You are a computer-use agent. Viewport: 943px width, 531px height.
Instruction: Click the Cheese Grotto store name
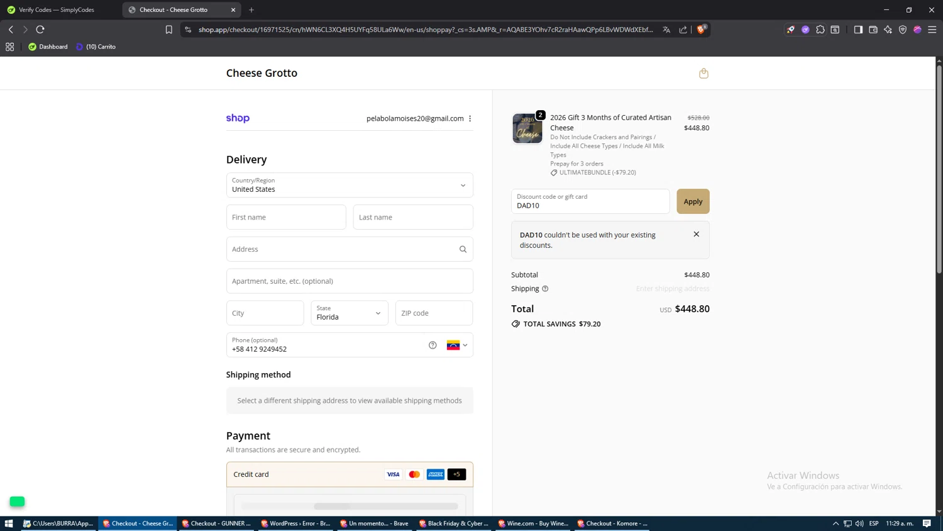pos(262,73)
